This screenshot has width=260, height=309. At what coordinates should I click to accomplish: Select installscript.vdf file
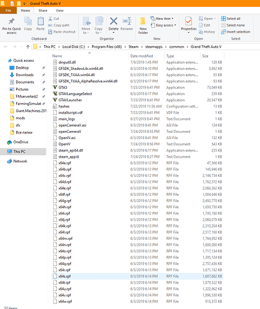(x=137, y=112)
